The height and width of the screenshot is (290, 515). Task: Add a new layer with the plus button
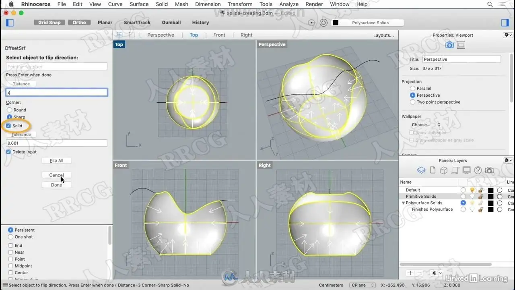pos(410,273)
